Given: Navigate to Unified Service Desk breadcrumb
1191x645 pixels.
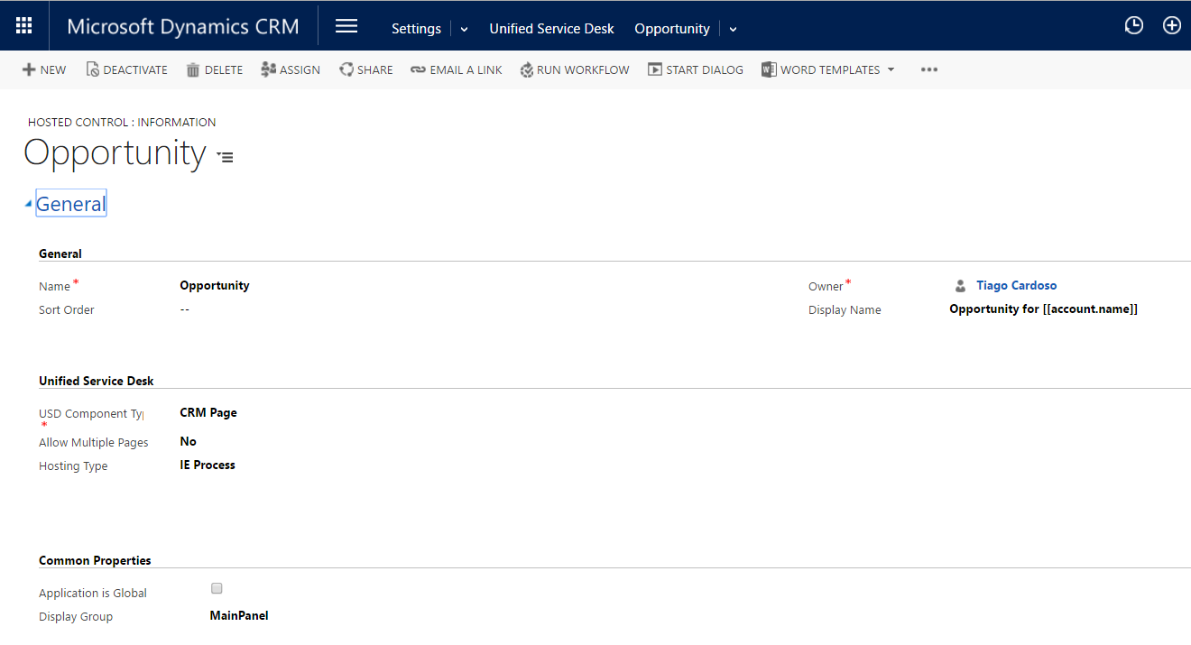Looking at the screenshot, I should [x=551, y=29].
